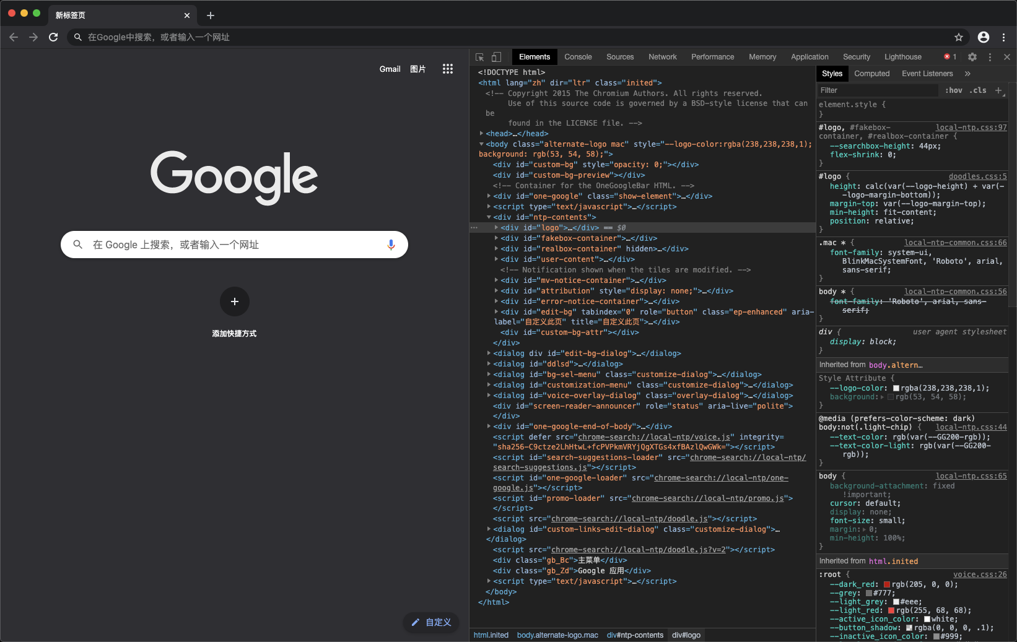The height and width of the screenshot is (642, 1017).
Task: Expand the customization-menu dialog node
Action: pyautogui.click(x=489, y=385)
